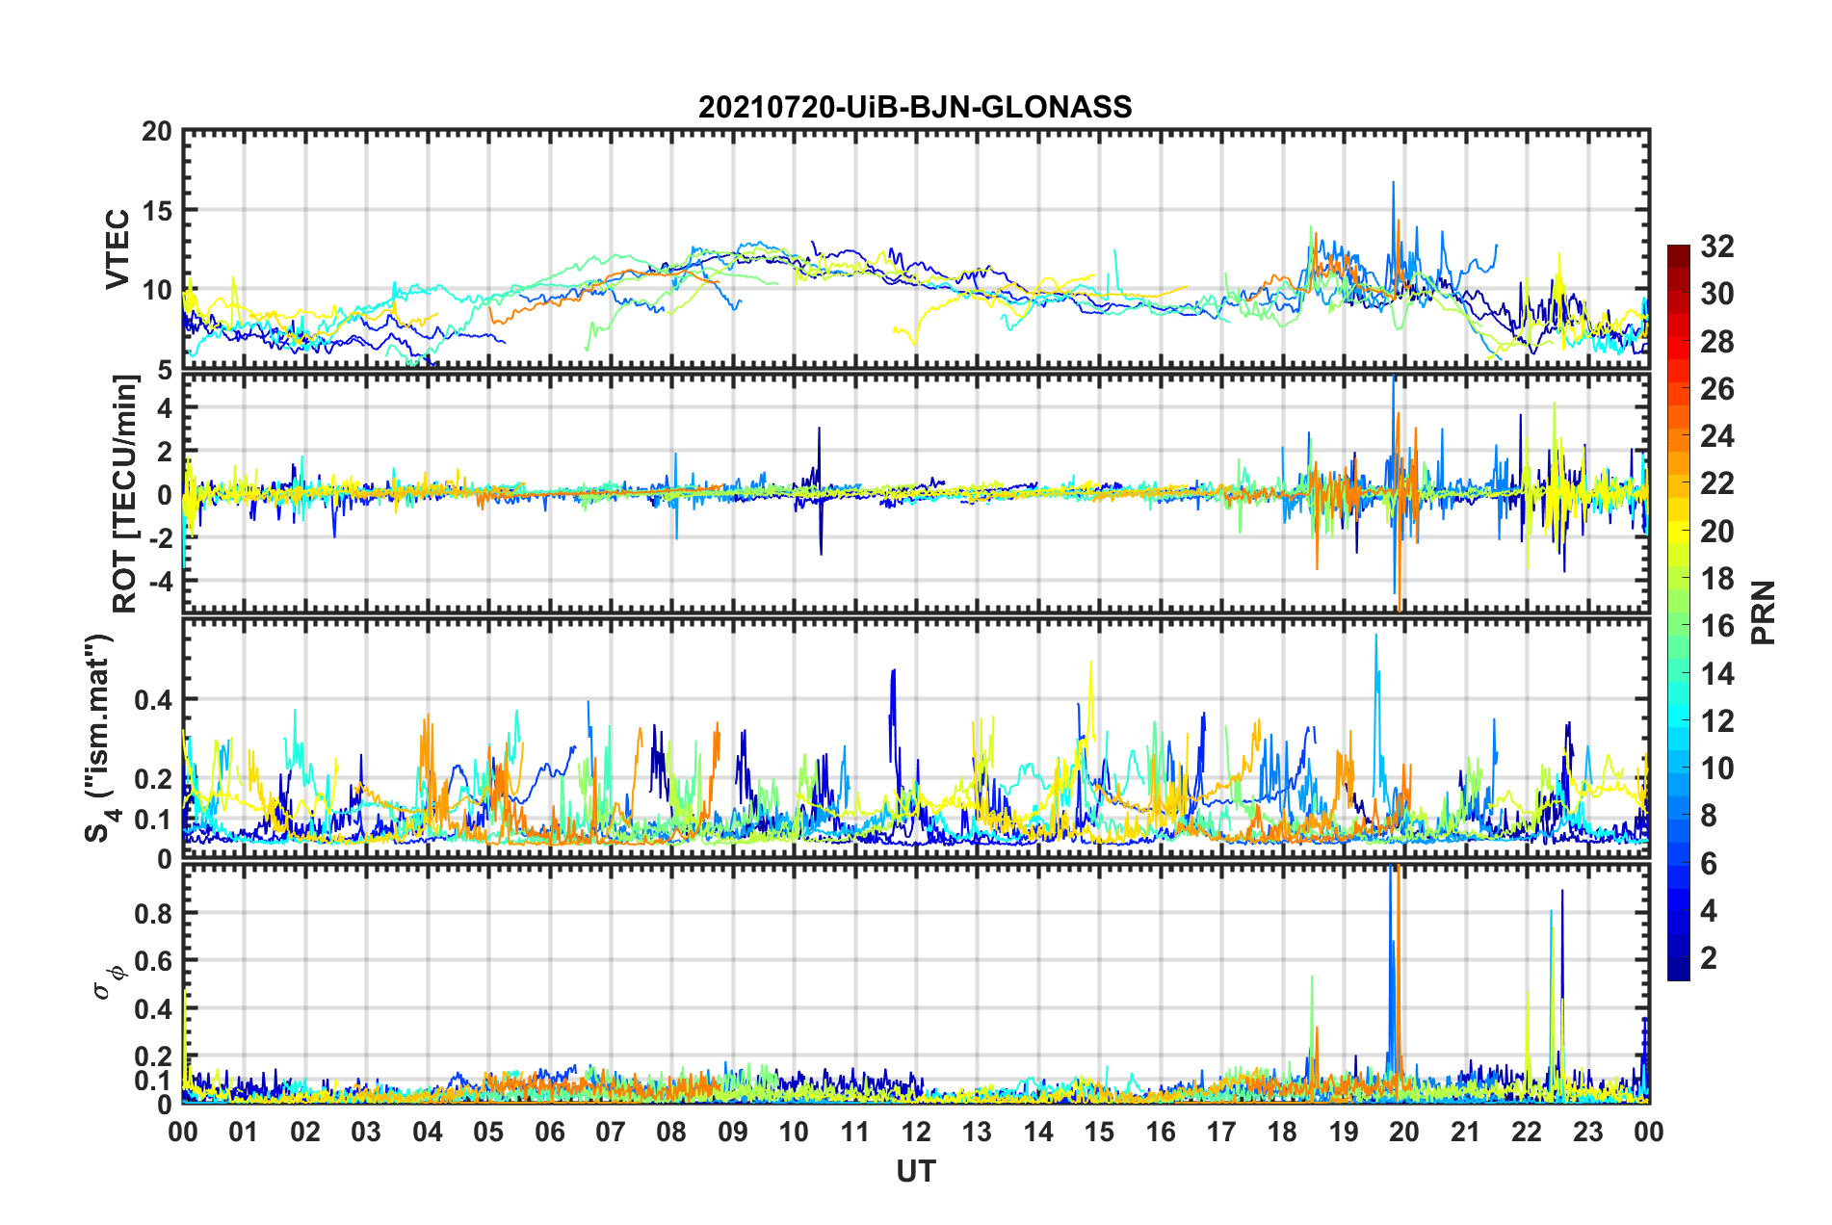
Task: Click colorbar tick label 12
Action: [1716, 721]
